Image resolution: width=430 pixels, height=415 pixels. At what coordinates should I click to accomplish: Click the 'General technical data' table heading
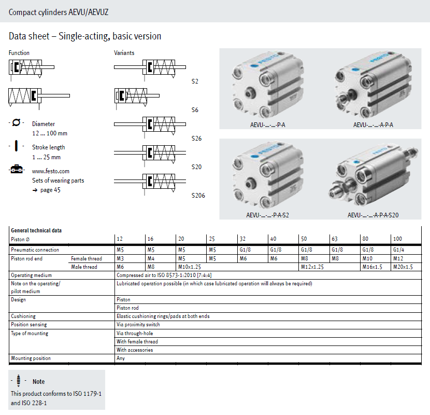pyautogui.click(x=36, y=230)
